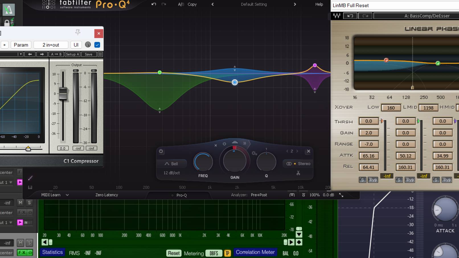The image size is (459, 258).
Task: Select the purple EQ band node
Action: pyautogui.click(x=315, y=65)
